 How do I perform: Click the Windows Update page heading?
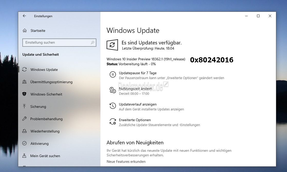133,30
